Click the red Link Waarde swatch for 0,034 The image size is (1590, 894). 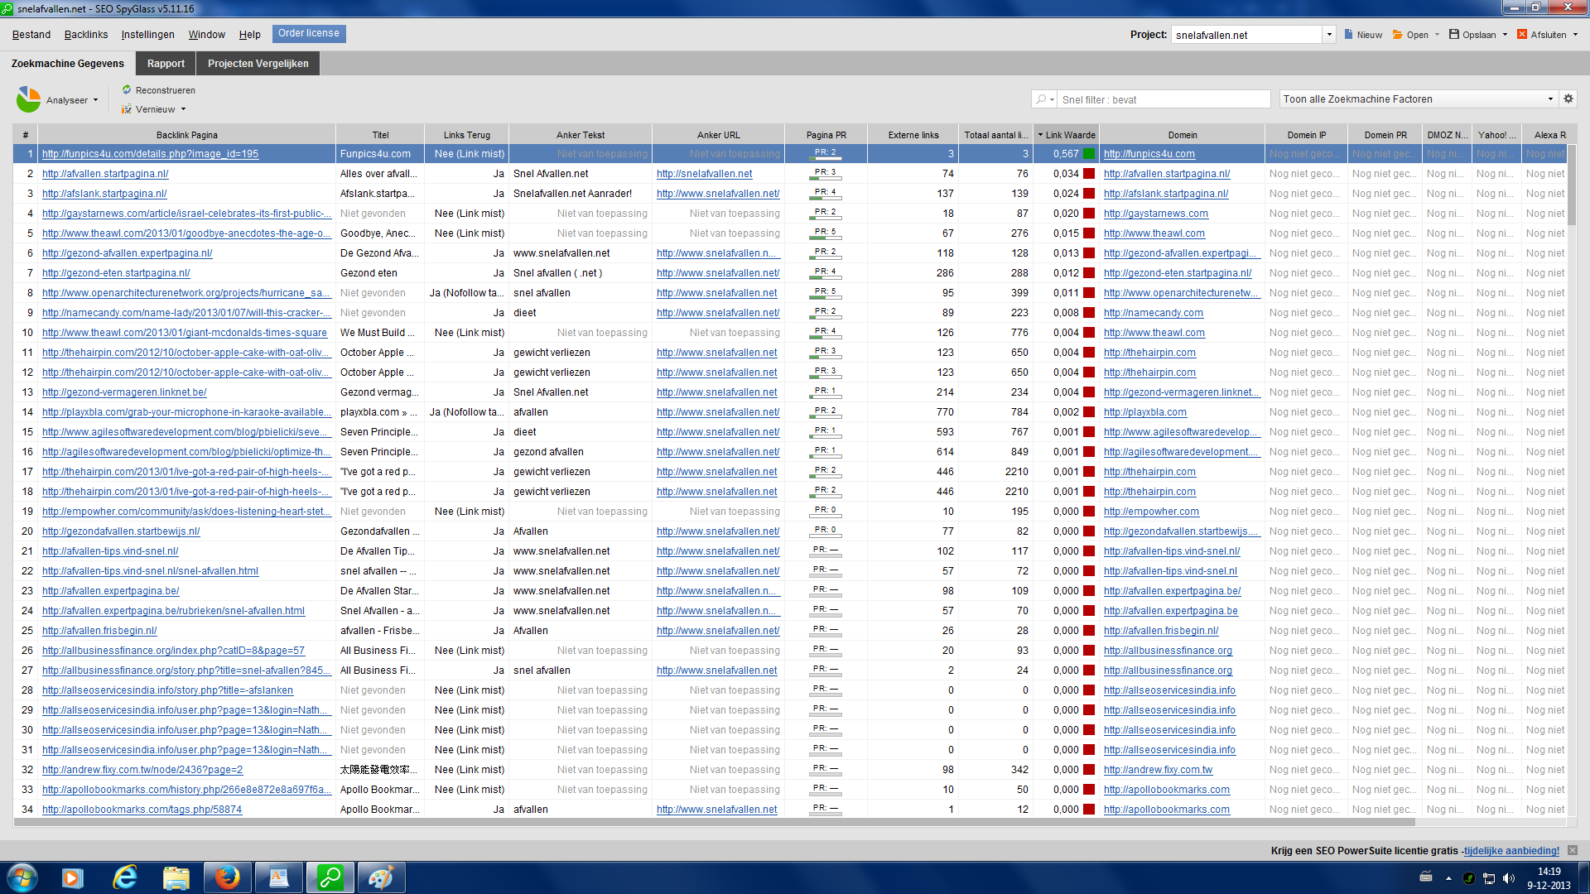point(1089,174)
